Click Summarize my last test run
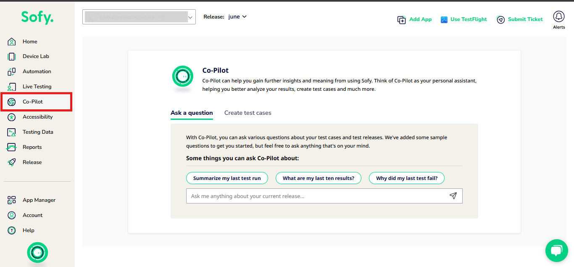 (x=227, y=178)
